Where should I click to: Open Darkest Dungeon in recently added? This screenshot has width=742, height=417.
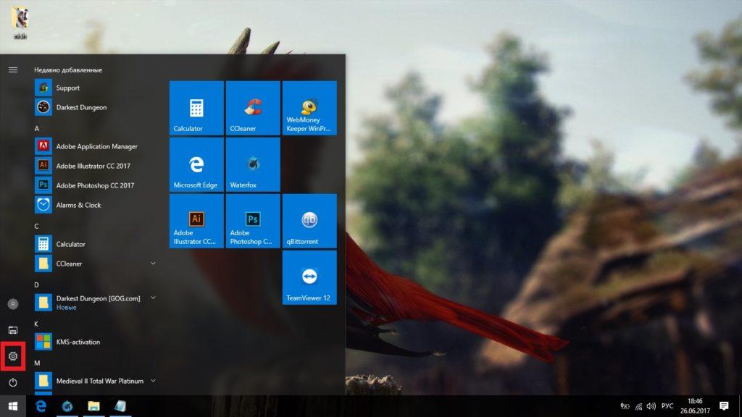point(95,107)
